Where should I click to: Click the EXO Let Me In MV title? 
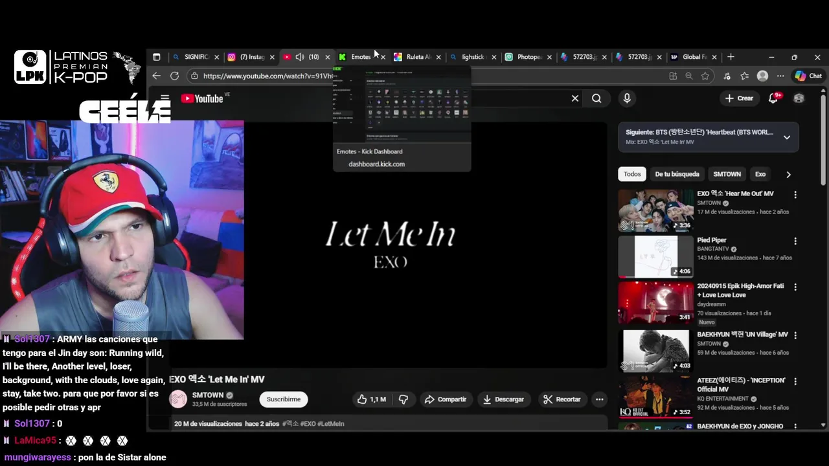(x=217, y=379)
